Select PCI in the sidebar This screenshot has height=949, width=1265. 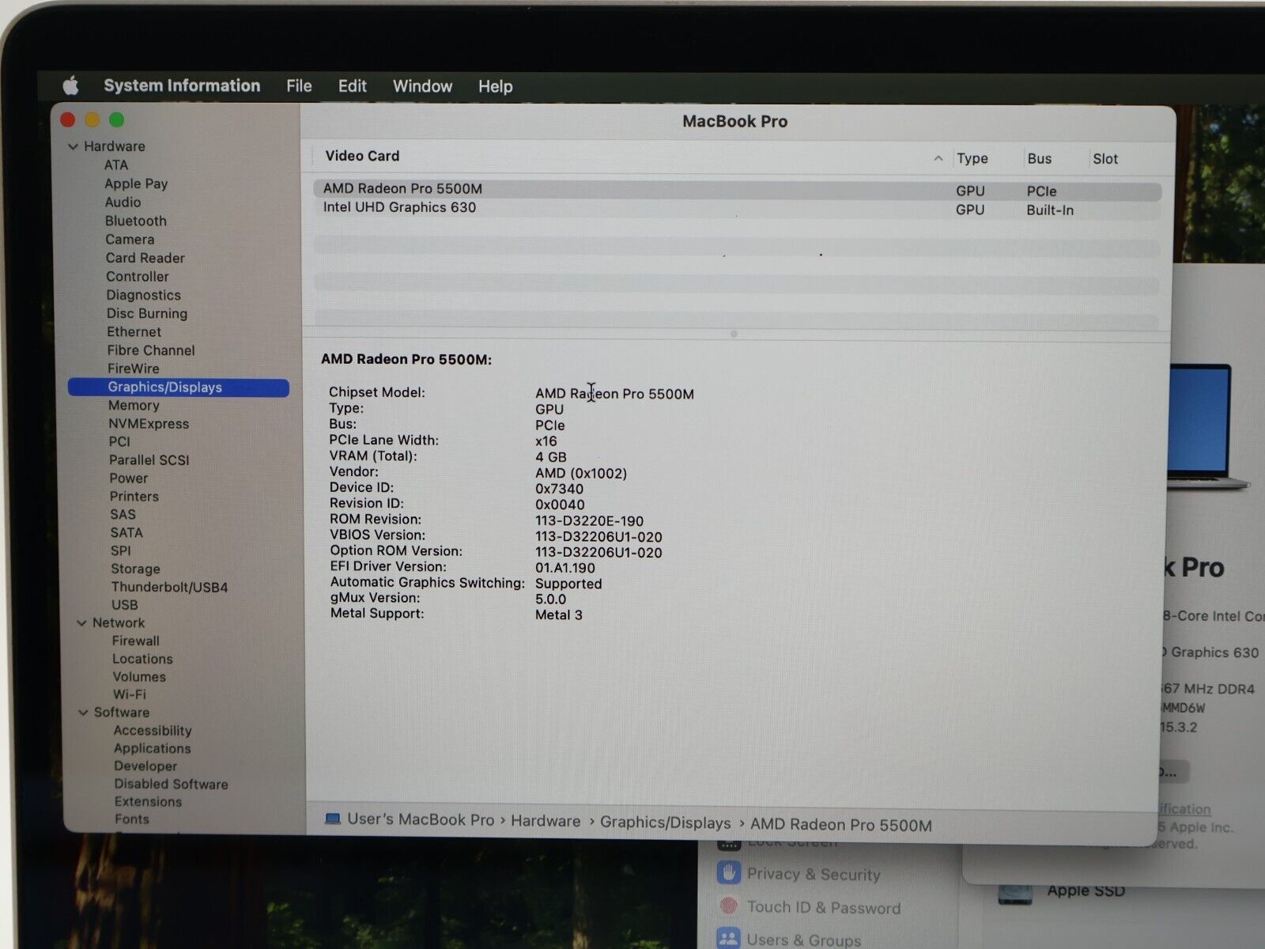[119, 441]
